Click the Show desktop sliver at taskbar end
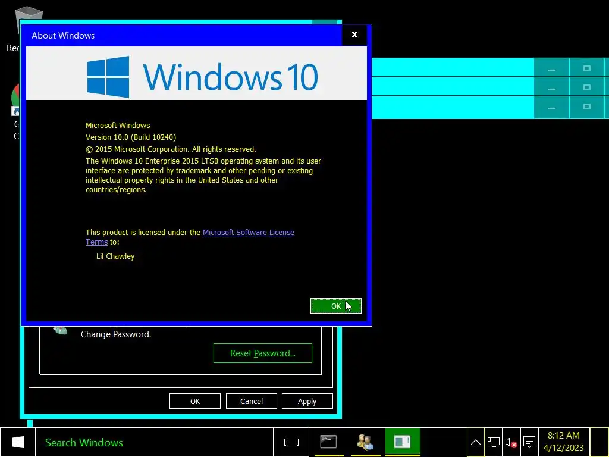Viewport: 609px width, 457px height. [599, 442]
